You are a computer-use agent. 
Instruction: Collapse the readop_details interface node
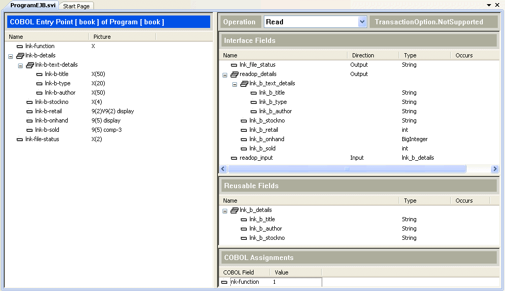click(x=225, y=74)
